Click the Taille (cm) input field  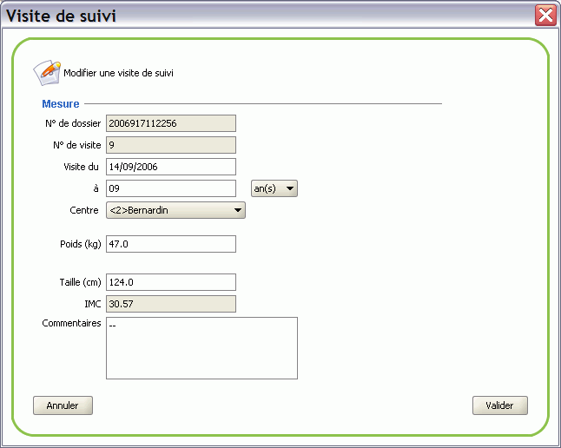(171, 282)
